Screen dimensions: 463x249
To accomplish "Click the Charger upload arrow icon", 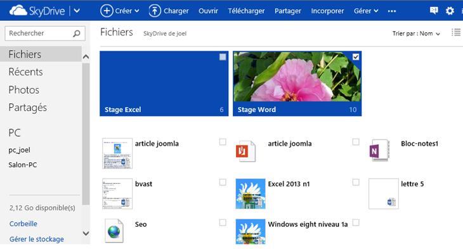I will [154, 11].
